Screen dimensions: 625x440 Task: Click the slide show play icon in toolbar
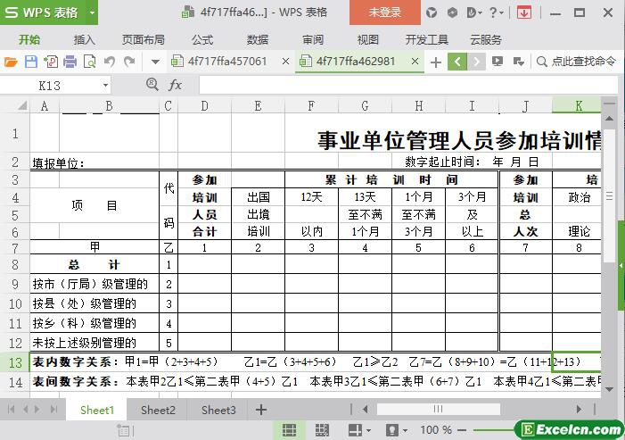(x=497, y=62)
